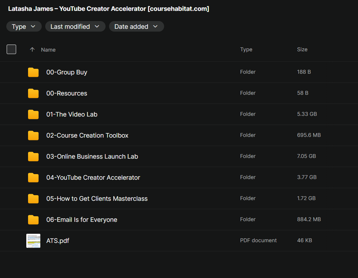358x278 pixels.
Task: Click the Latasha James folder title
Action: tap(108, 9)
